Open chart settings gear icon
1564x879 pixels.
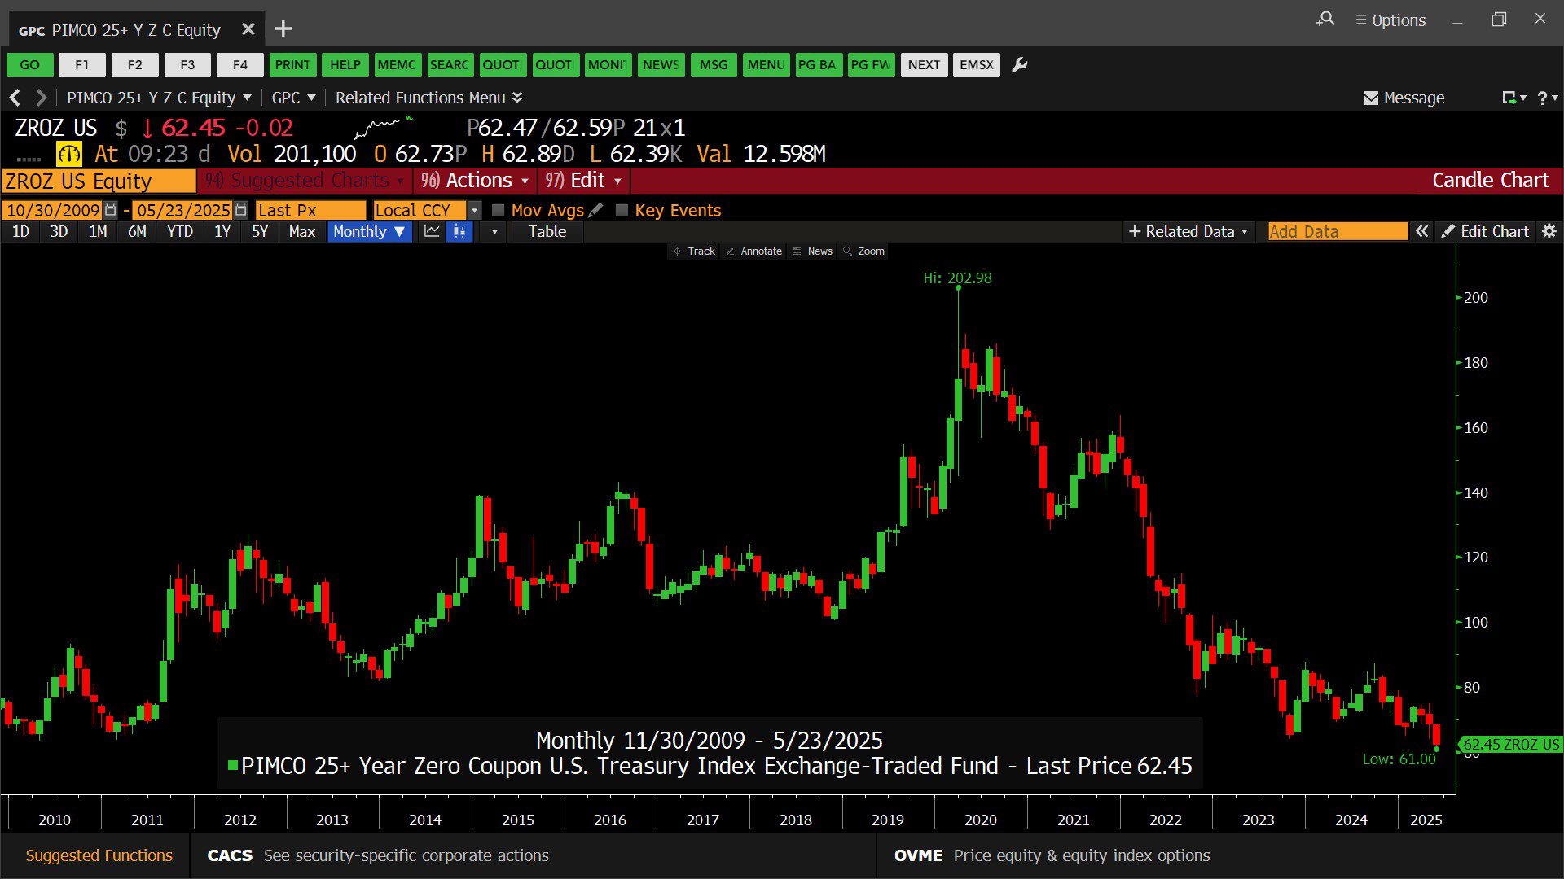point(1549,232)
